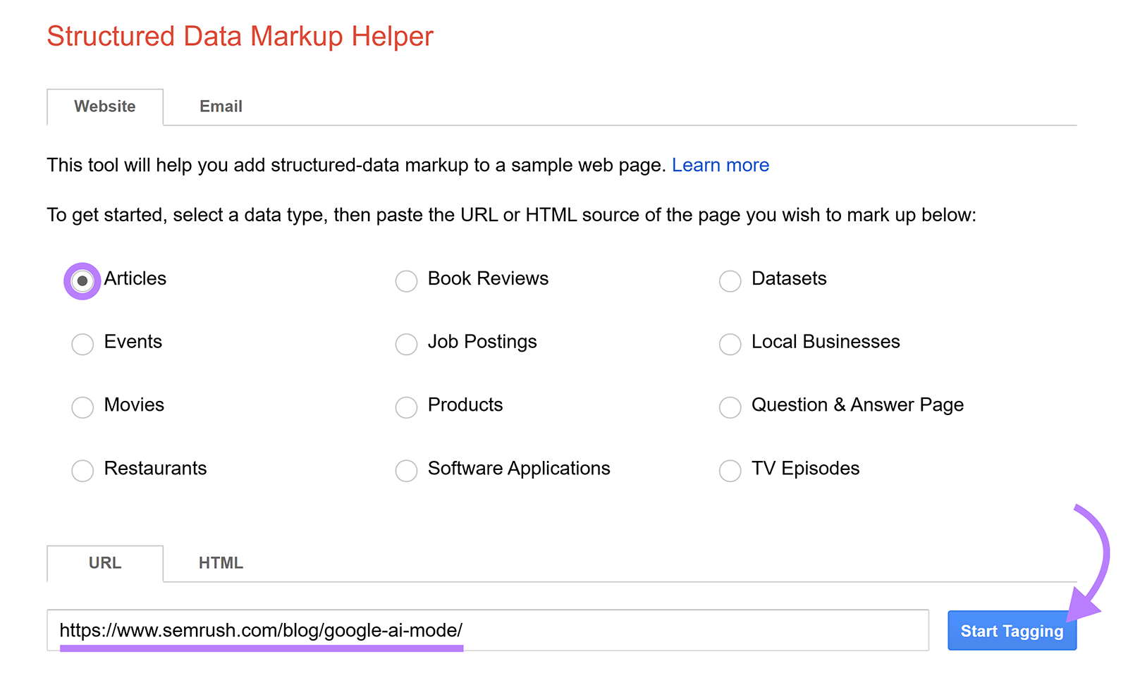Choose the Datasets option
1128x692 pixels.
point(730,280)
